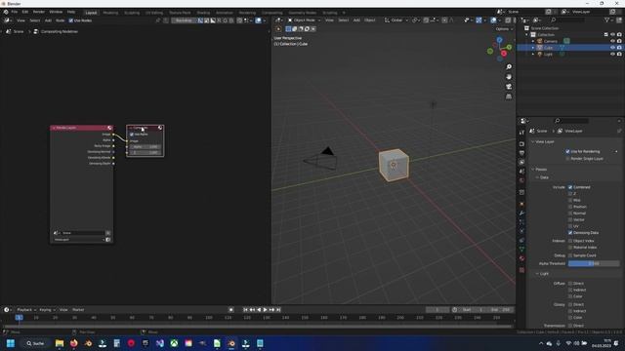This screenshot has width=625, height=351.
Task: Click the Windows Start button
Action: pyautogui.click(x=11, y=343)
